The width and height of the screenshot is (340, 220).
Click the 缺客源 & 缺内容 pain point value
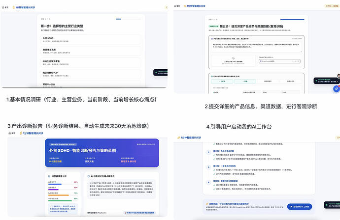click(129, 162)
